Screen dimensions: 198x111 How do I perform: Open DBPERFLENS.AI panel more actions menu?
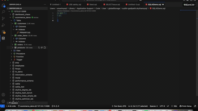(x=45, y=4)
